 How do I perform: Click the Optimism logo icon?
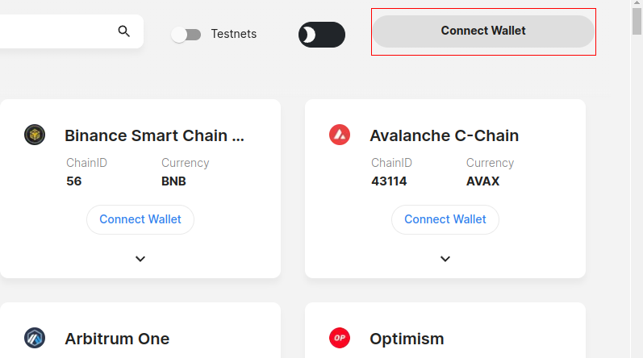tap(340, 338)
